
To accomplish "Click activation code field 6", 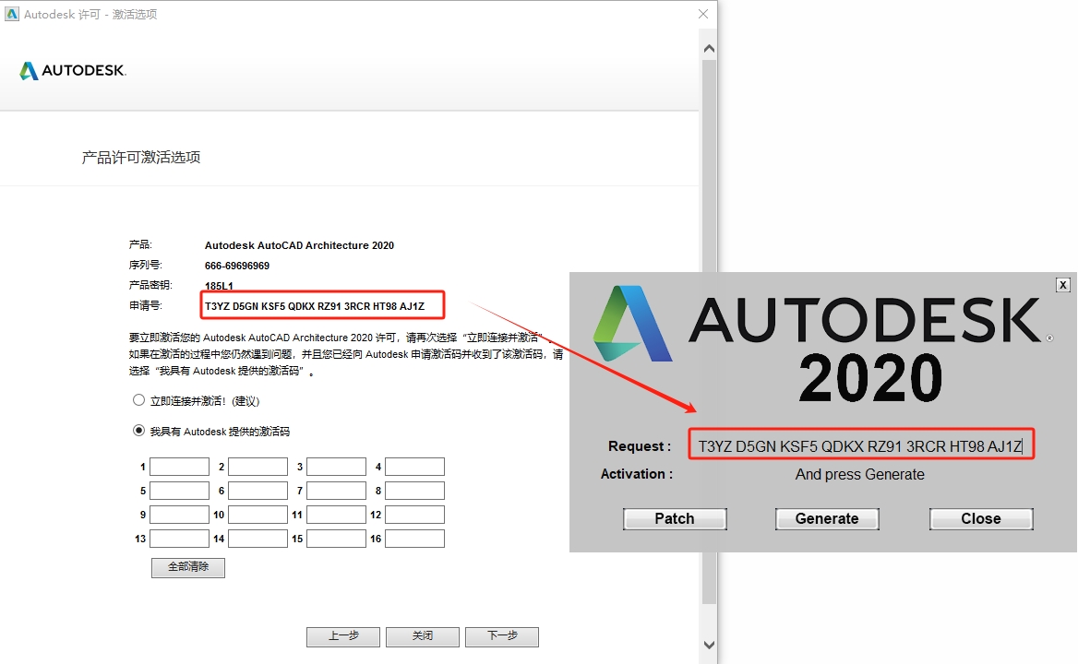I will tap(258, 491).
